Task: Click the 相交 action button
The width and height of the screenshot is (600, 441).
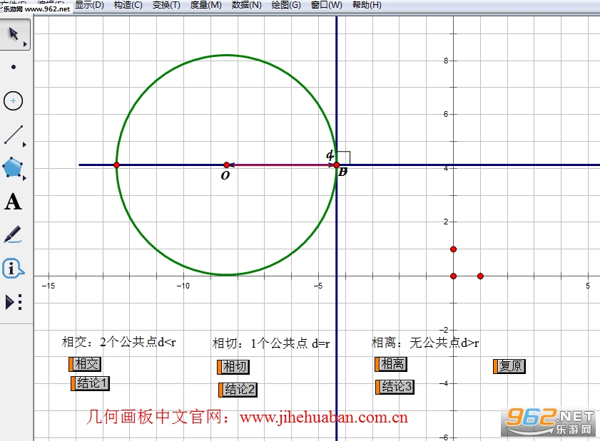Action: tap(85, 364)
